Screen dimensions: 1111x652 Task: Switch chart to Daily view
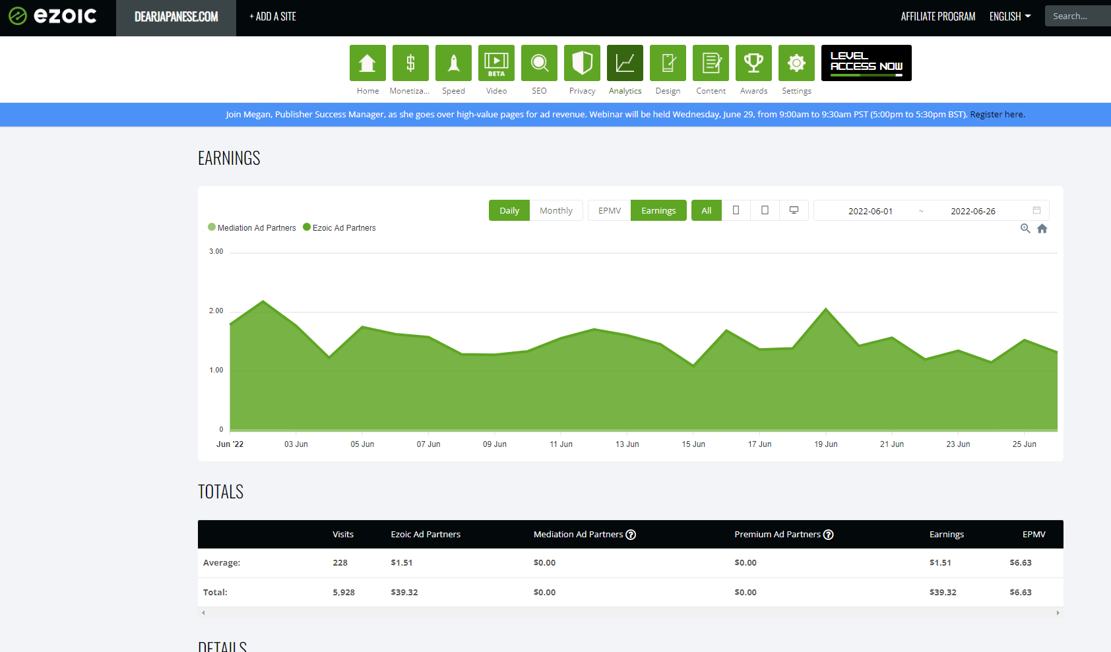click(509, 210)
